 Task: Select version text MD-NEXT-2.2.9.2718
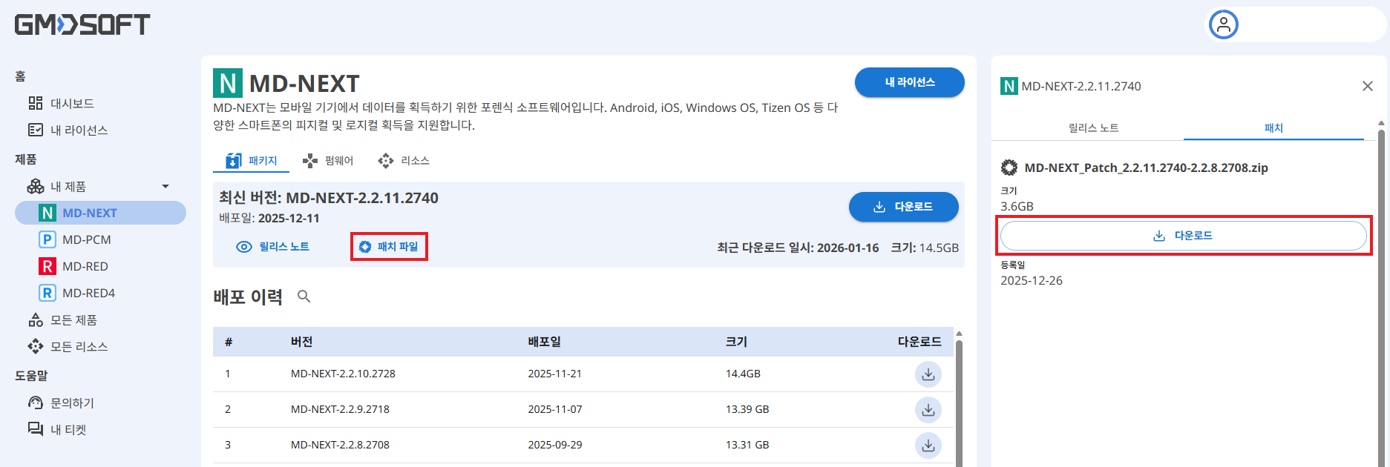[x=340, y=409]
